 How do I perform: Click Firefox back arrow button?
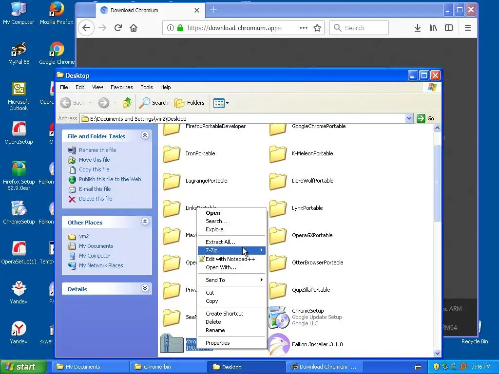point(86,28)
